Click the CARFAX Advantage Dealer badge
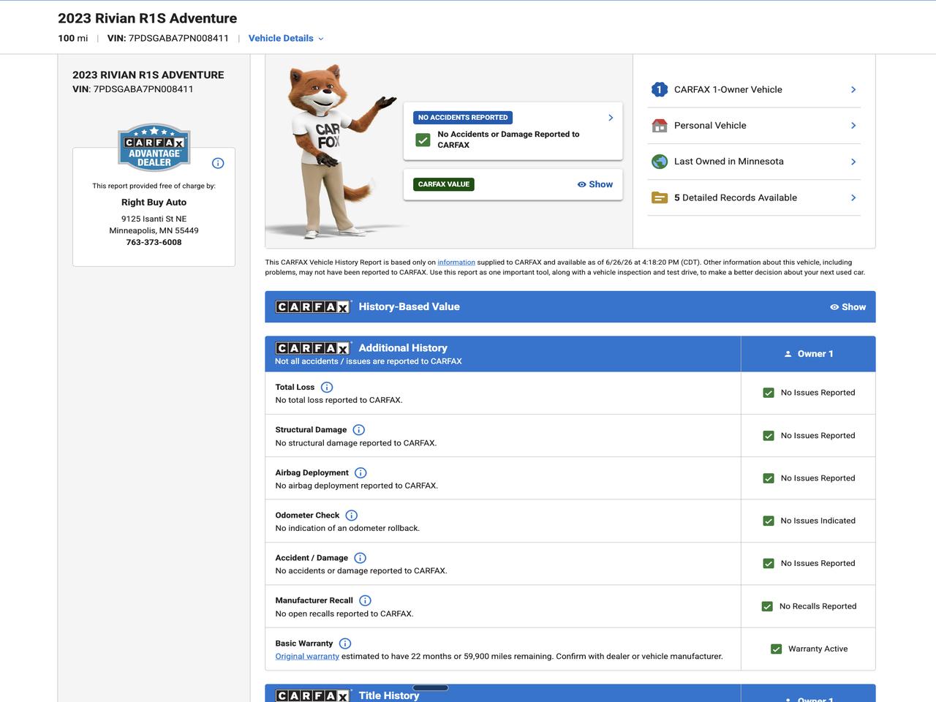This screenshot has height=702, width=936. pos(154,146)
